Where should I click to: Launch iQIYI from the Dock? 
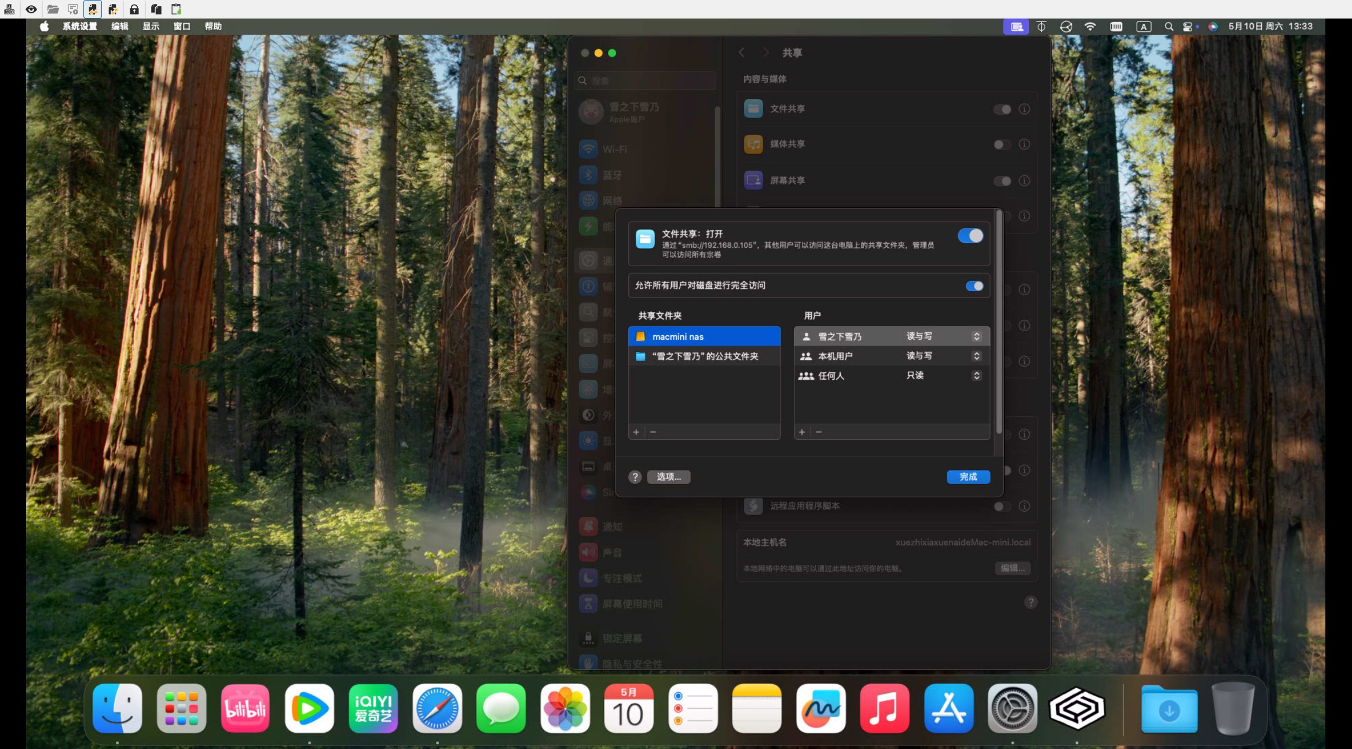coord(373,708)
